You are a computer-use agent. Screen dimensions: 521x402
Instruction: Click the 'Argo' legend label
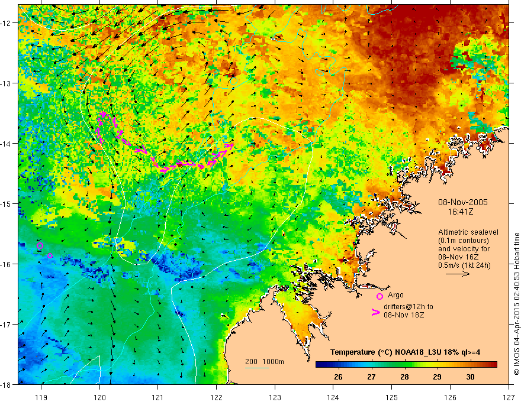[x=395, y=295]
